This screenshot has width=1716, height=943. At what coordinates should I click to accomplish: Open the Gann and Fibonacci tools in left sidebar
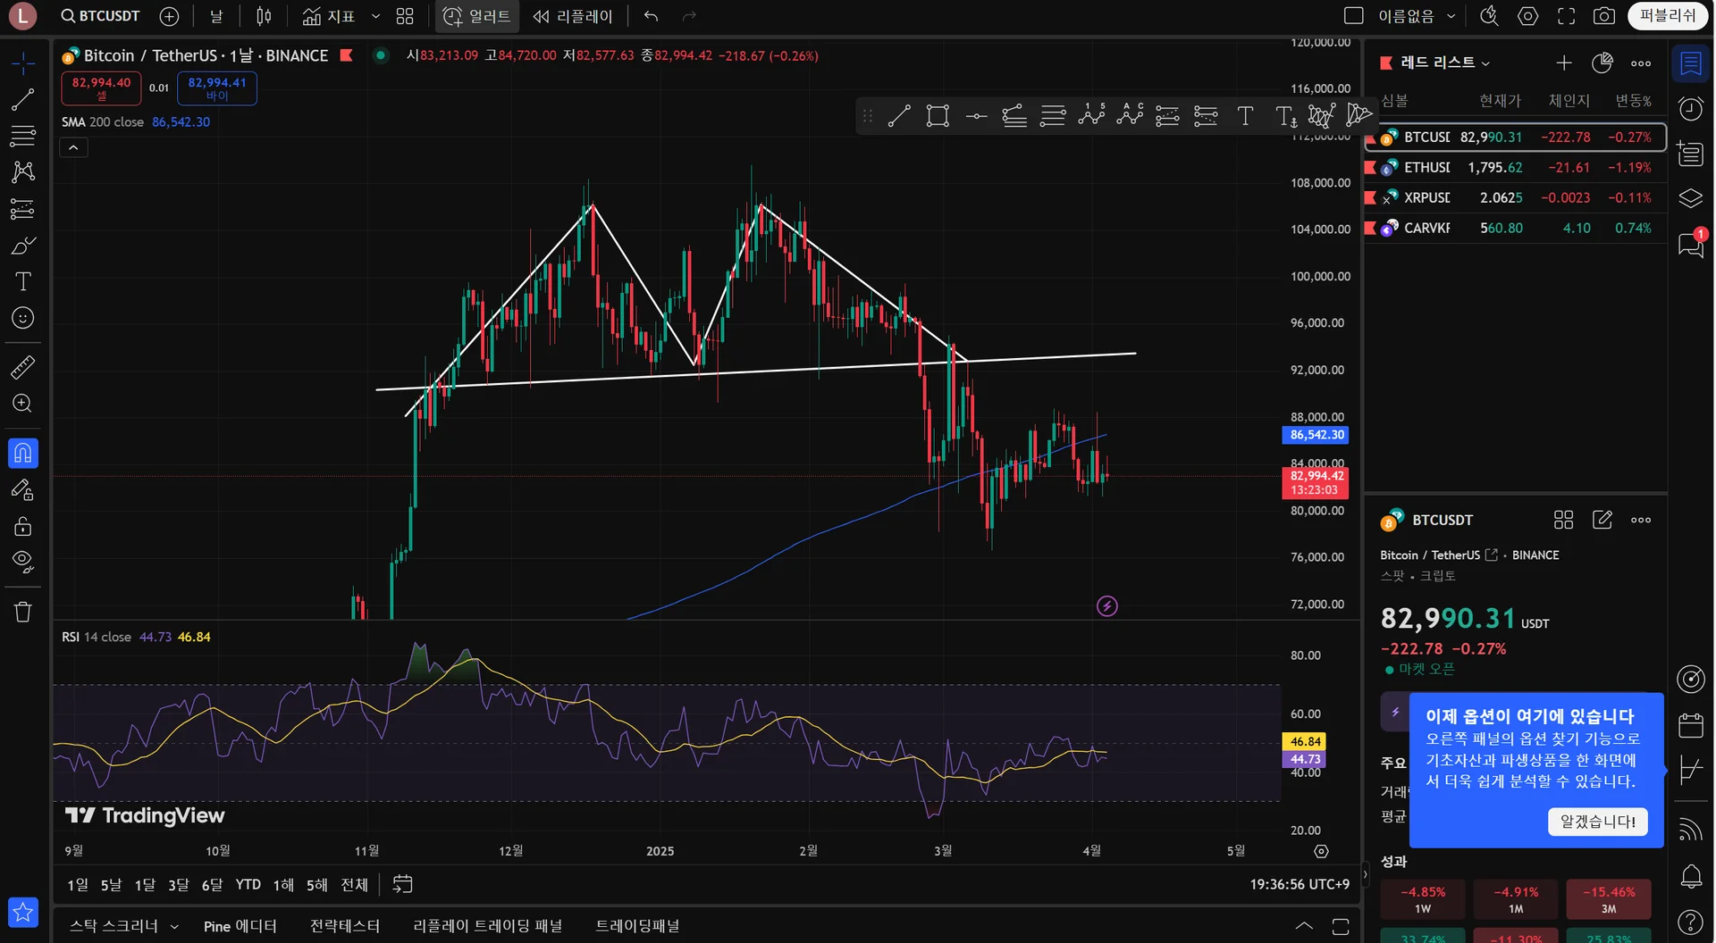[x=23, y=136]
